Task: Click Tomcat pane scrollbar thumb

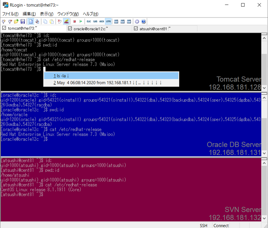Action: pyautogui.click(x=264, y=70)
